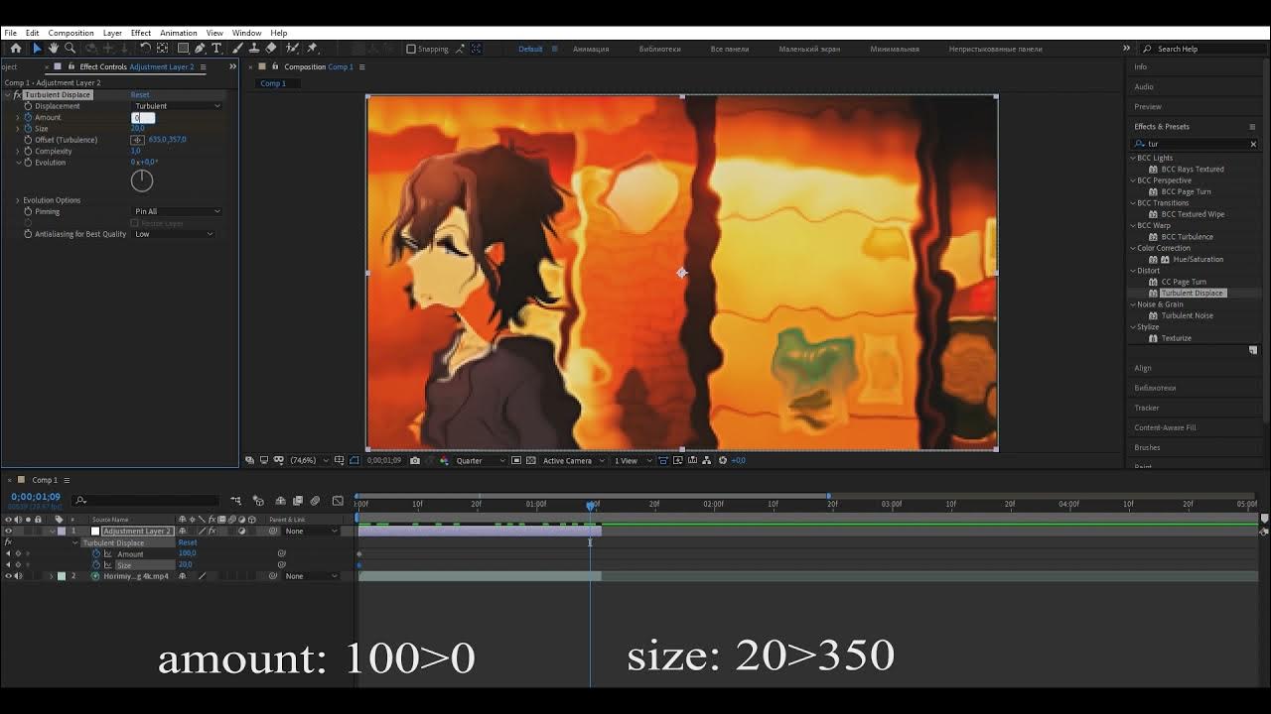Expand the Horimiy...g 4k.mp4 layer properties
This screenshot has width=1271, height=714.
52,576
